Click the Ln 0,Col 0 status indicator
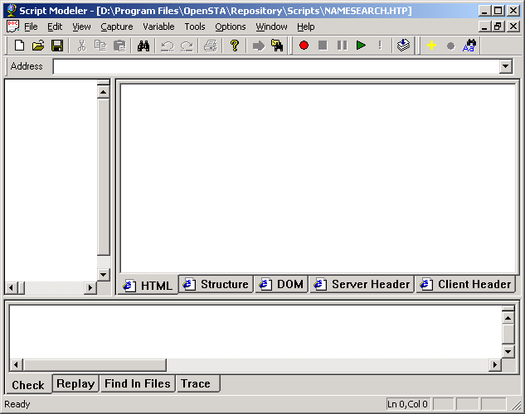Viewport: 525px width, 414px height. coord(407,404)
